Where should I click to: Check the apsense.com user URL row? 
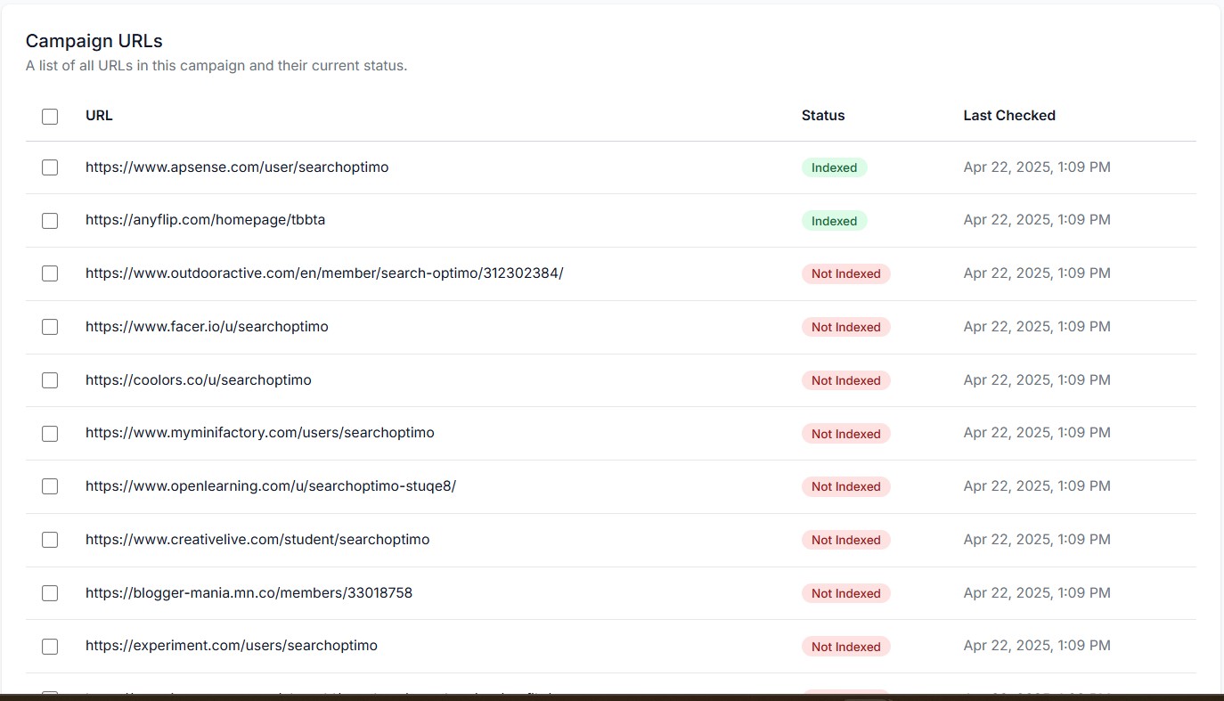click(x=49, y=167)
